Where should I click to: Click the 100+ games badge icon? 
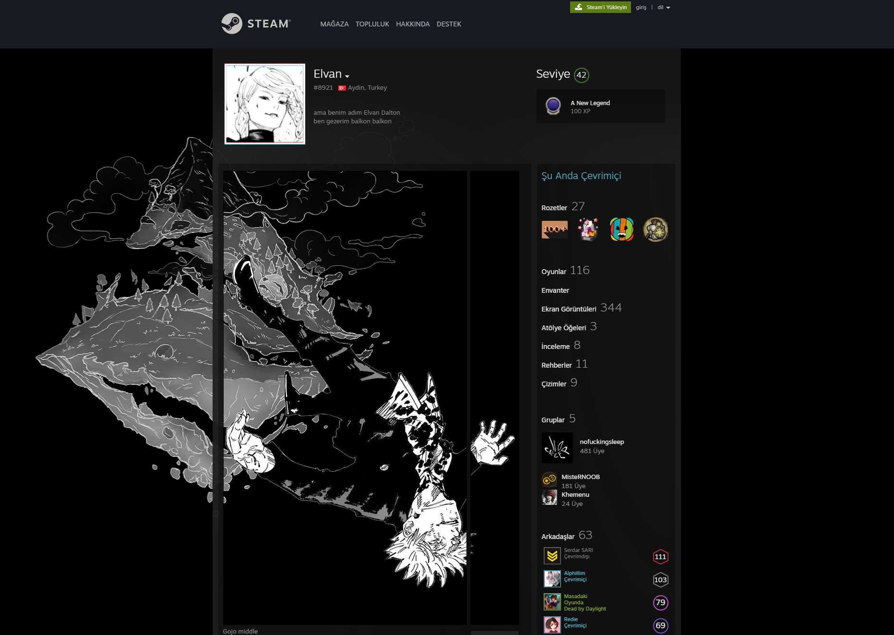coord(554,229)
